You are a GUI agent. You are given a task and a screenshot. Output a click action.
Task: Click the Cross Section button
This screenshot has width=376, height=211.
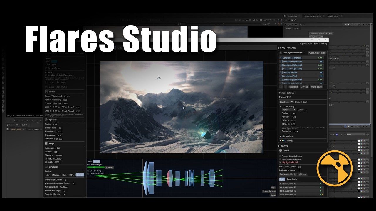point(269,191)
